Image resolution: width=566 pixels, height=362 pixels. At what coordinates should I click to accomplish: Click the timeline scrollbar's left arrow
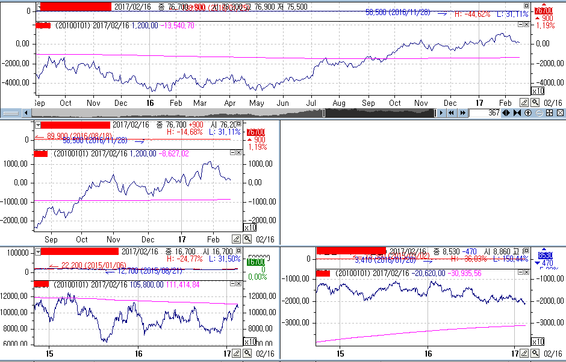pyautogui.click(x=26, y=112)
